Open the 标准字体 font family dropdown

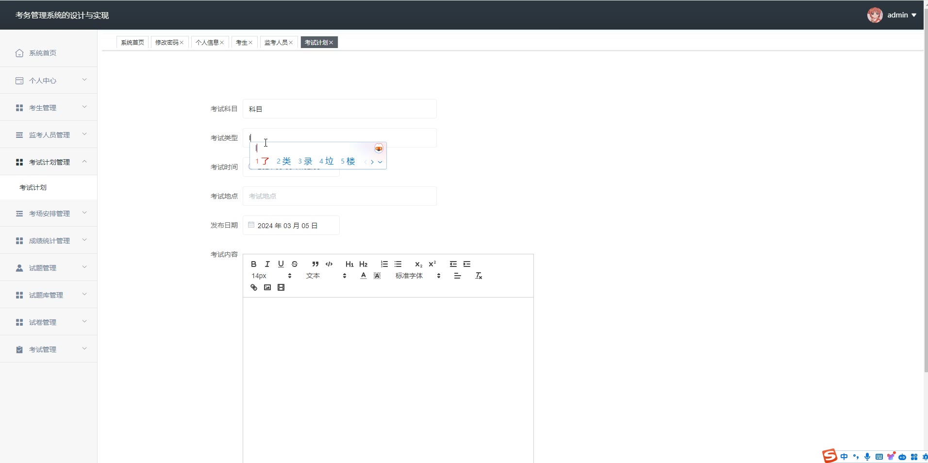417,276
